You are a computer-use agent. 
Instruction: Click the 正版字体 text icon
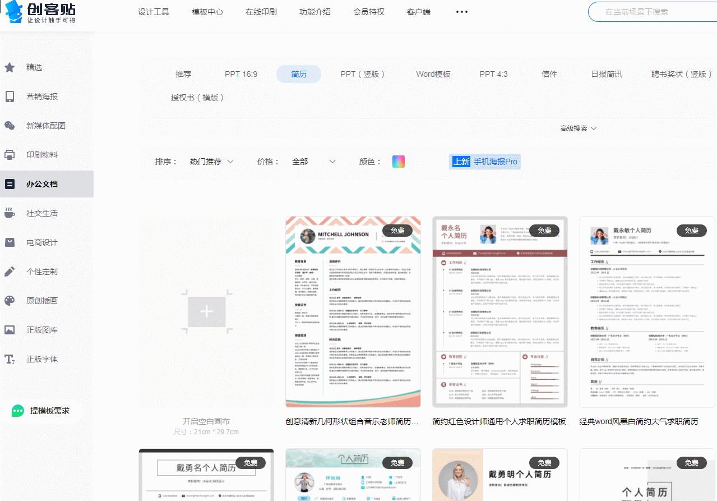(10, 359)
